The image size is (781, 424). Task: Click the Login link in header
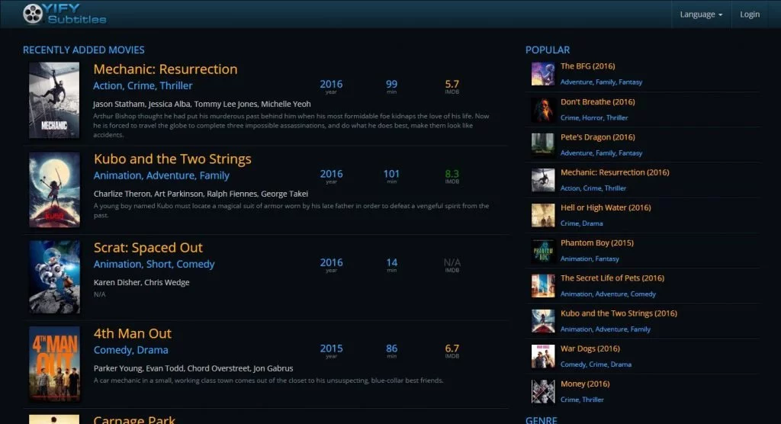click(x=750, y=14)
